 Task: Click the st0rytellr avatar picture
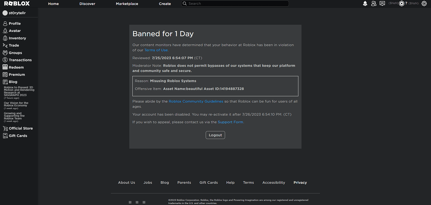coord(5,13)
